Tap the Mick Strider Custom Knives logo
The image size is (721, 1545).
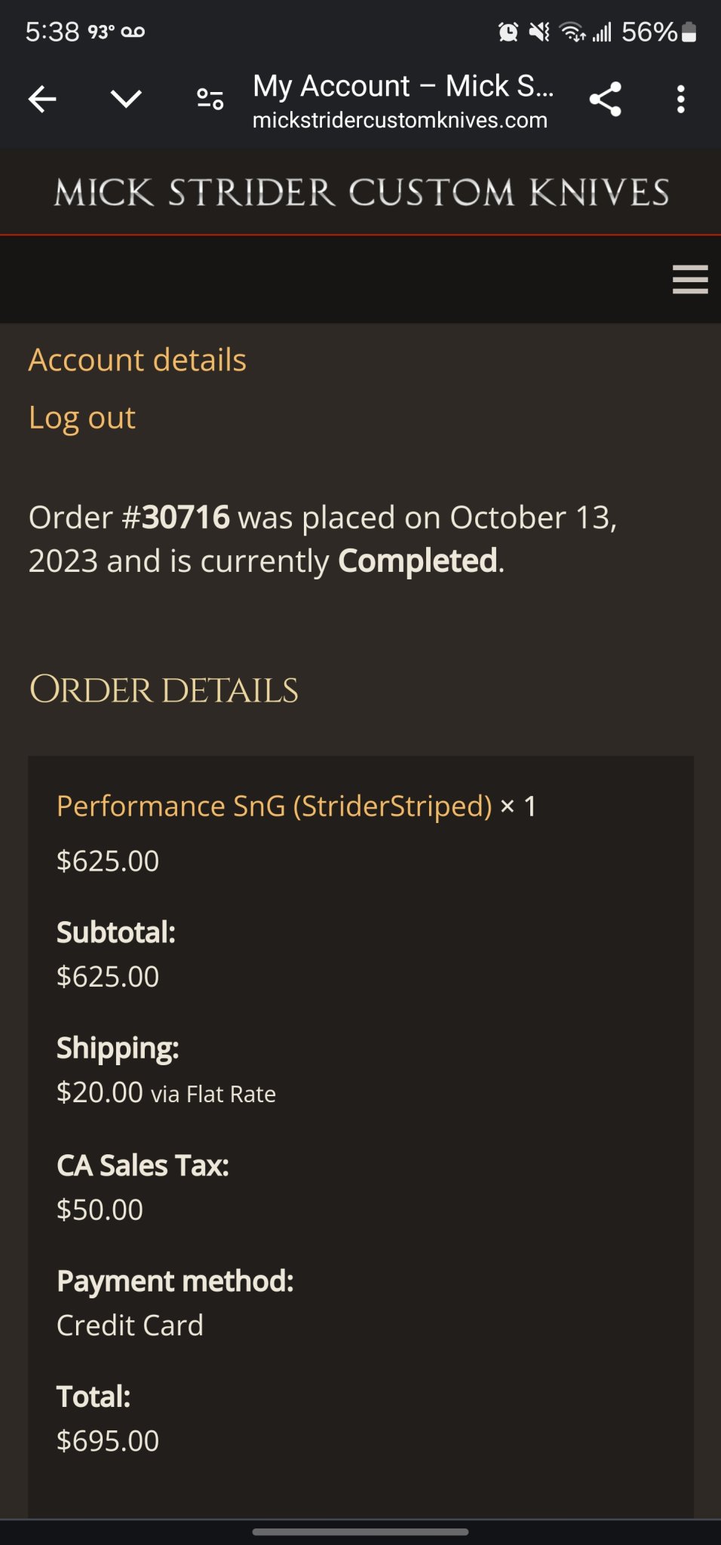(x=360, y=192)
